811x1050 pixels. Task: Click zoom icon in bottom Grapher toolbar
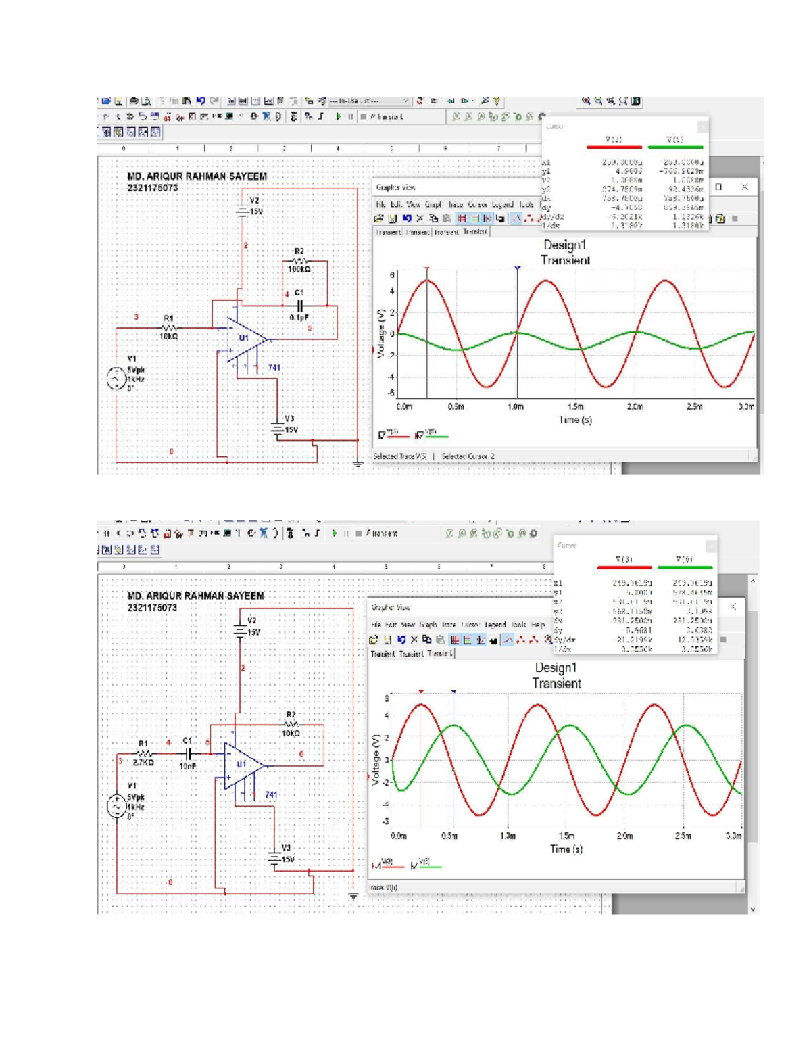coord(548,640)
